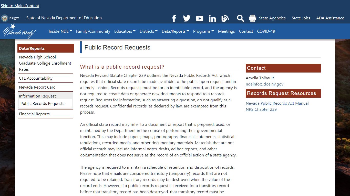Open the Contact nav item

click(246, 31)
